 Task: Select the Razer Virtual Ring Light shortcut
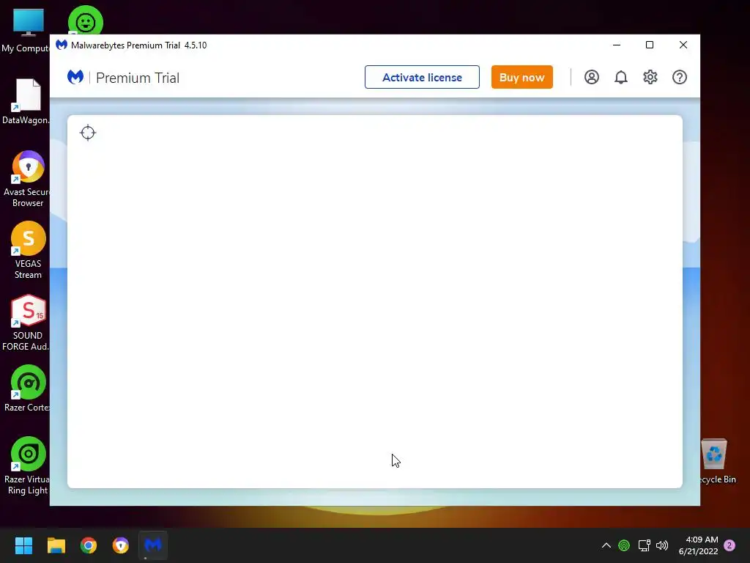coord(26,466)
